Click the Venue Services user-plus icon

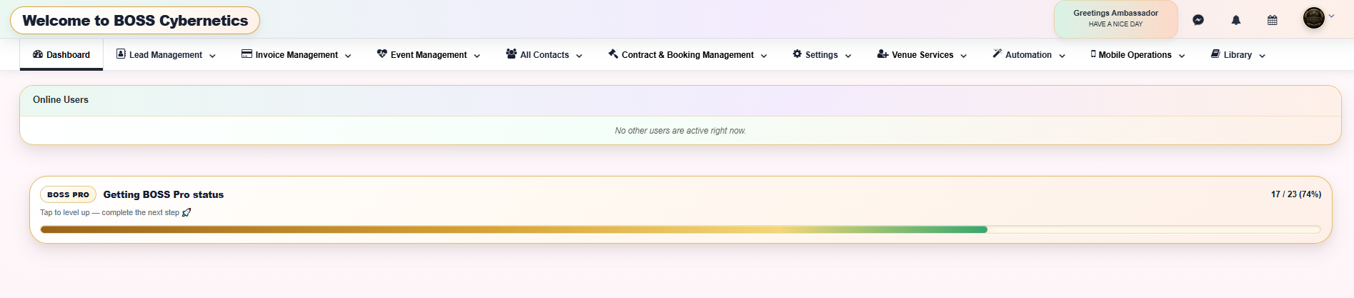(883, 54)
